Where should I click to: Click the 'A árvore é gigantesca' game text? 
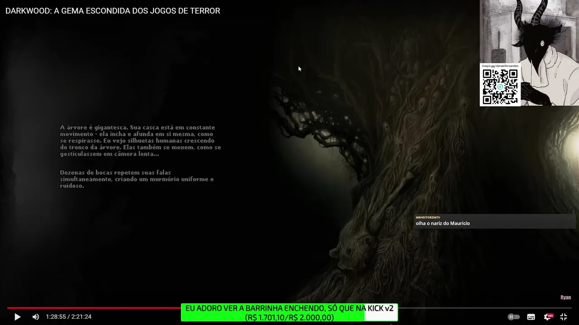(141, 140)
